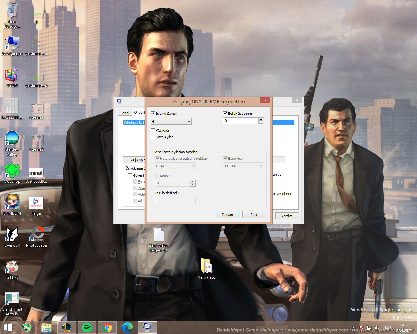
Task: Confirm with the Tamam button
Action: pyautogui.click(x=227, y=215)
